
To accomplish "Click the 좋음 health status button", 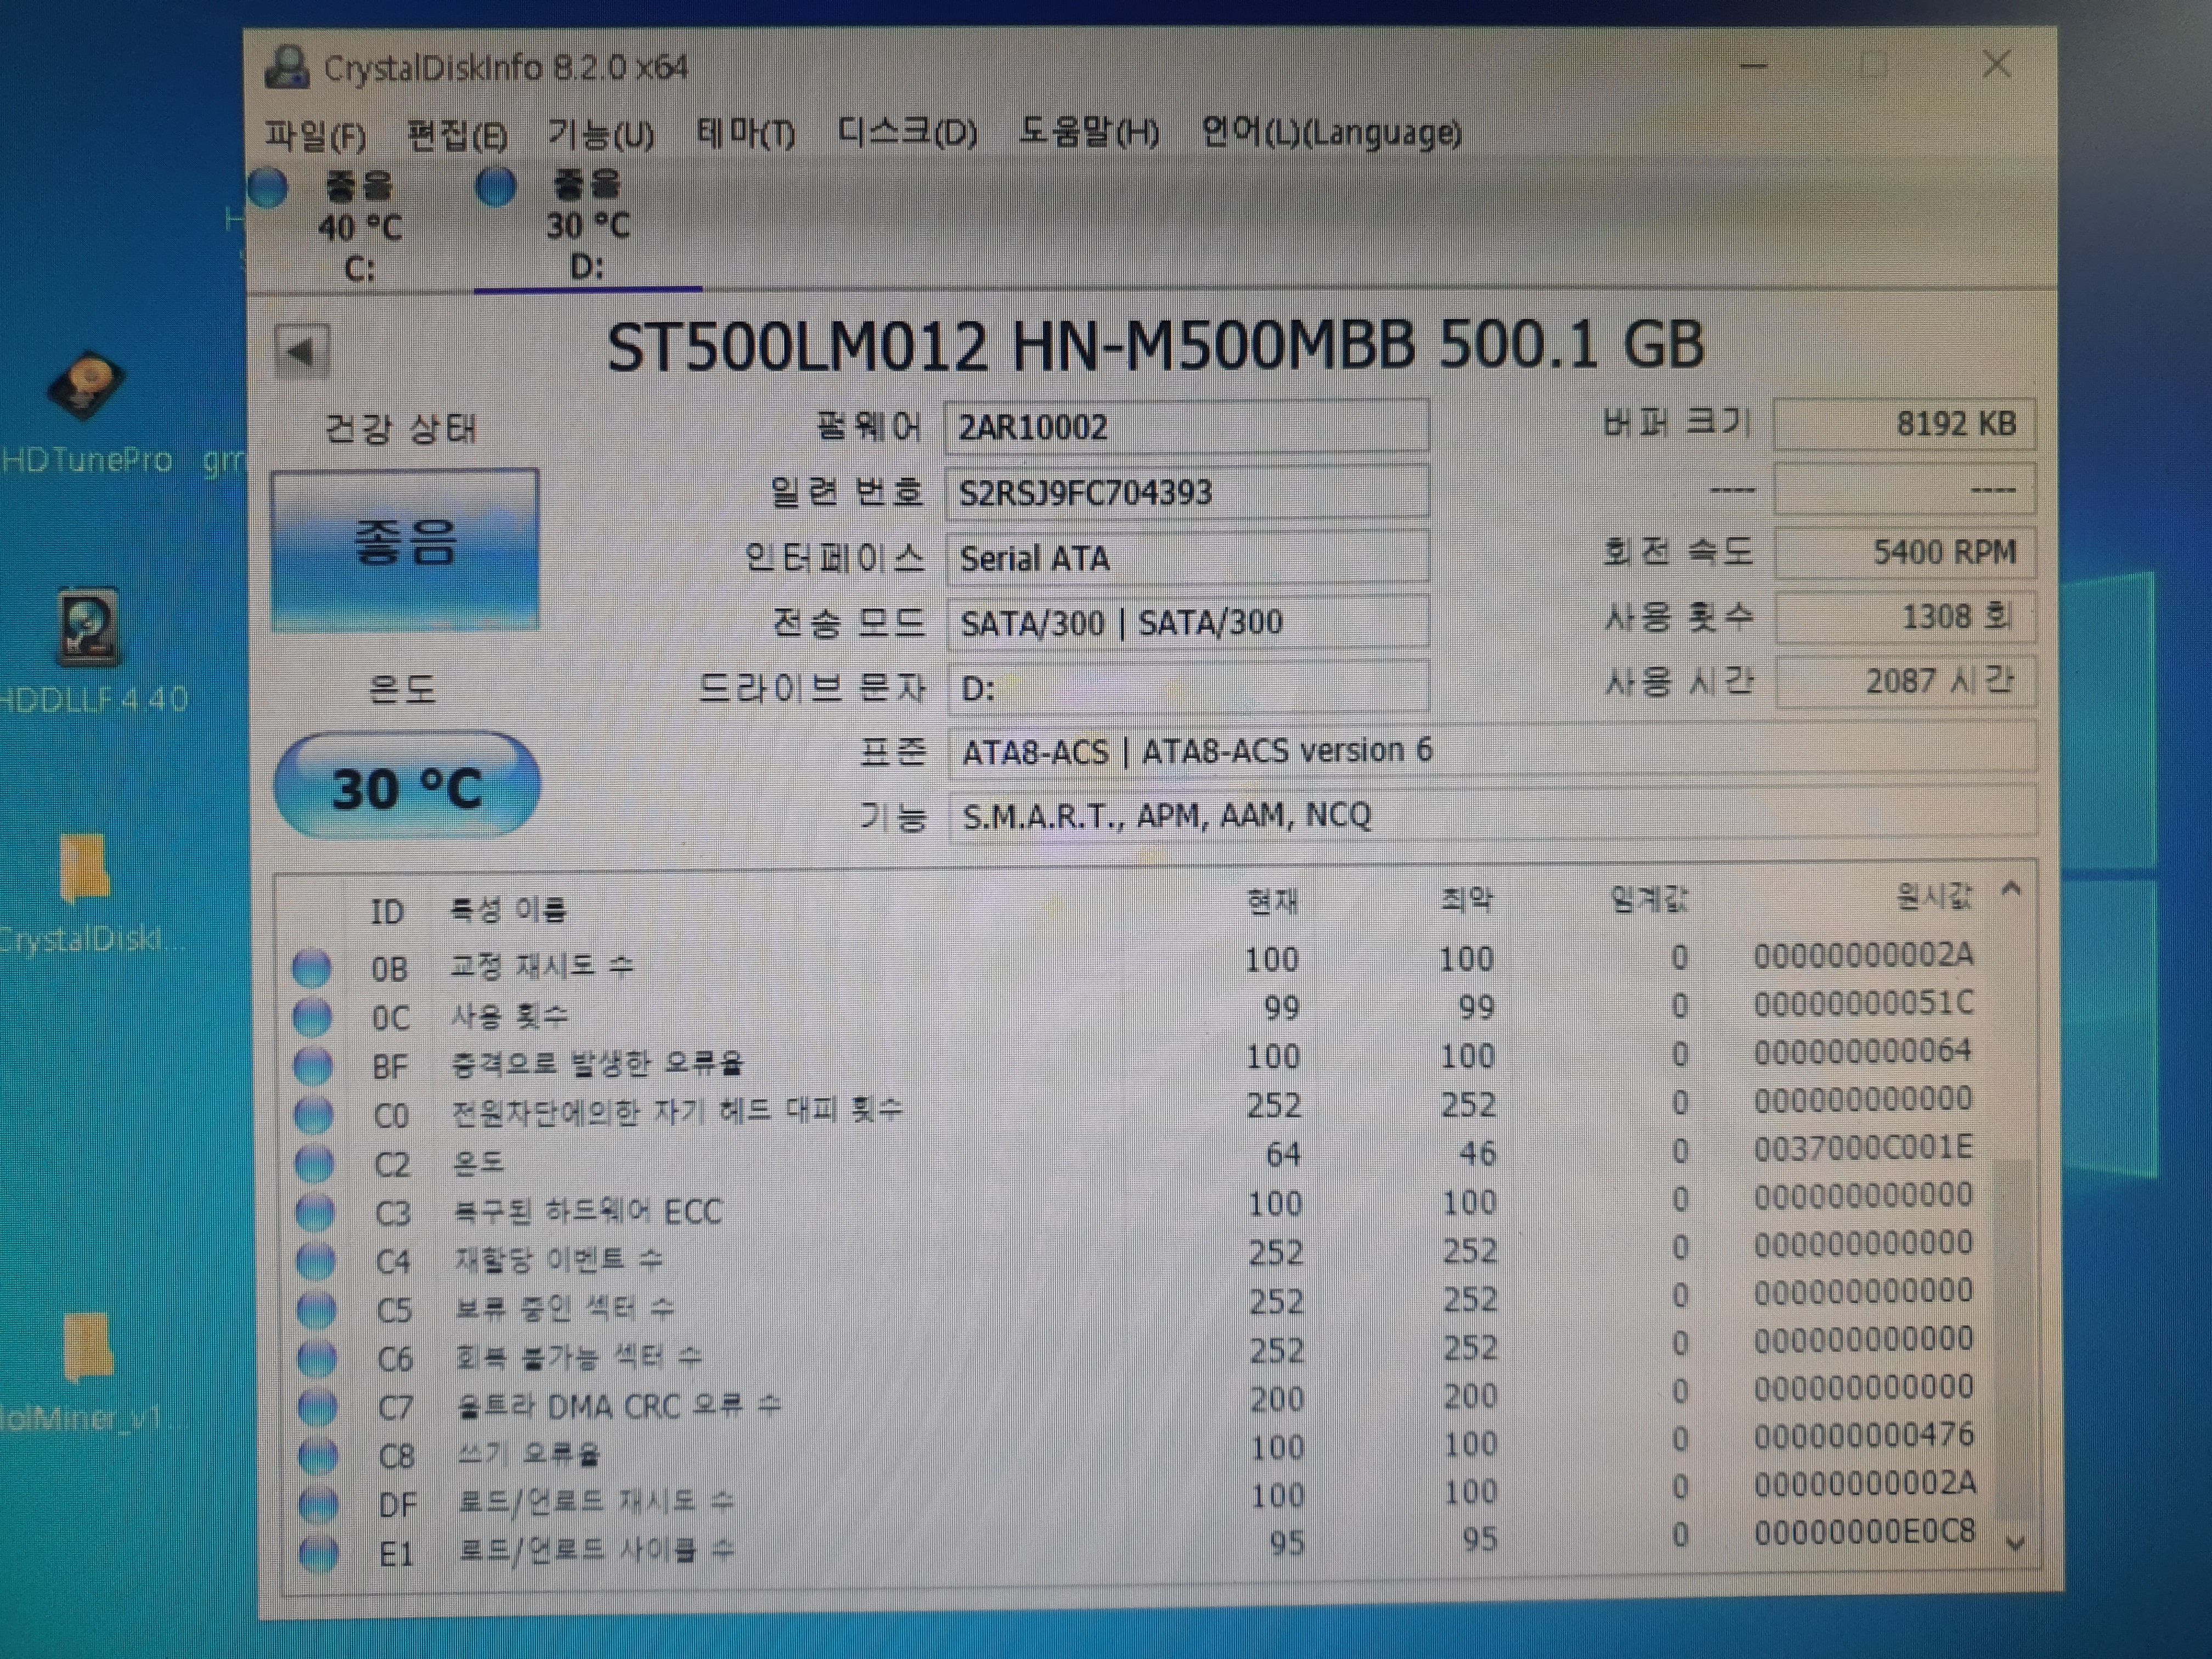I will [405, 549].
